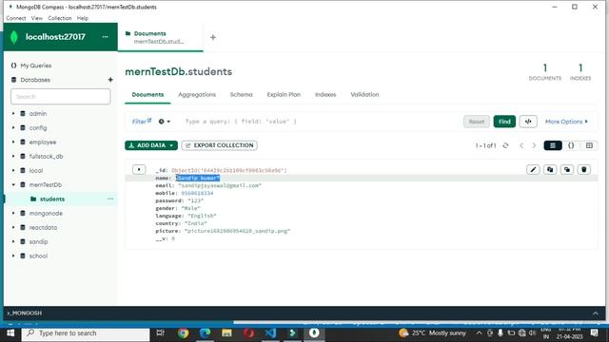Open the Windows Start menu
Image resolution: width=609 pixels, height=342 pixels.
coord(10,333)
